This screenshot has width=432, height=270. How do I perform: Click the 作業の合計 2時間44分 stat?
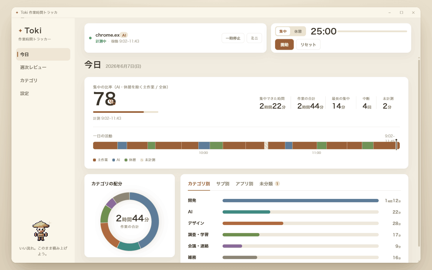point(310,103)
